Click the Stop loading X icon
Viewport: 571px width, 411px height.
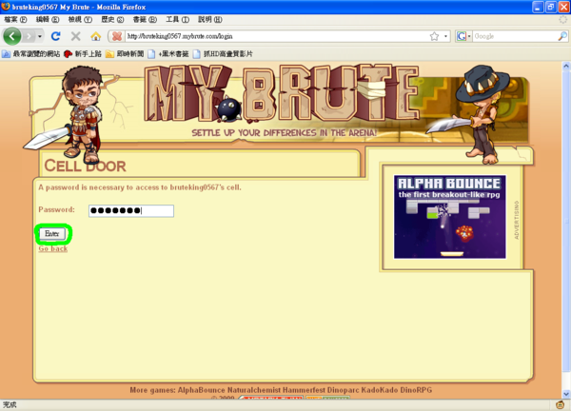(x=76, y=36)
